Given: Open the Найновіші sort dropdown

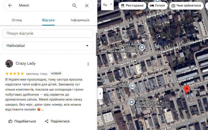Looking at the screenshot, I should pyautogui.click(x=48, y=46).
